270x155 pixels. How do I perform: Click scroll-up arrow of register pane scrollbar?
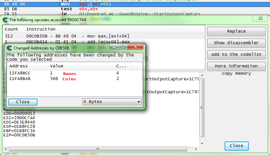pyautogui.click(x=202, y=75)
